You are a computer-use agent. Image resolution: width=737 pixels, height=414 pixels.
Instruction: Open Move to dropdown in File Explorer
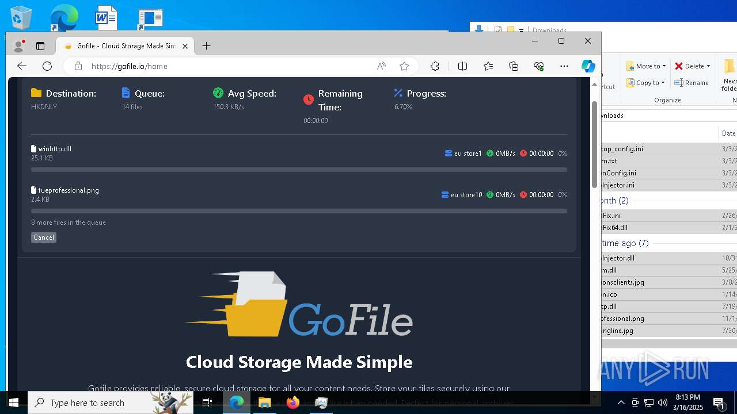point(646,66)
